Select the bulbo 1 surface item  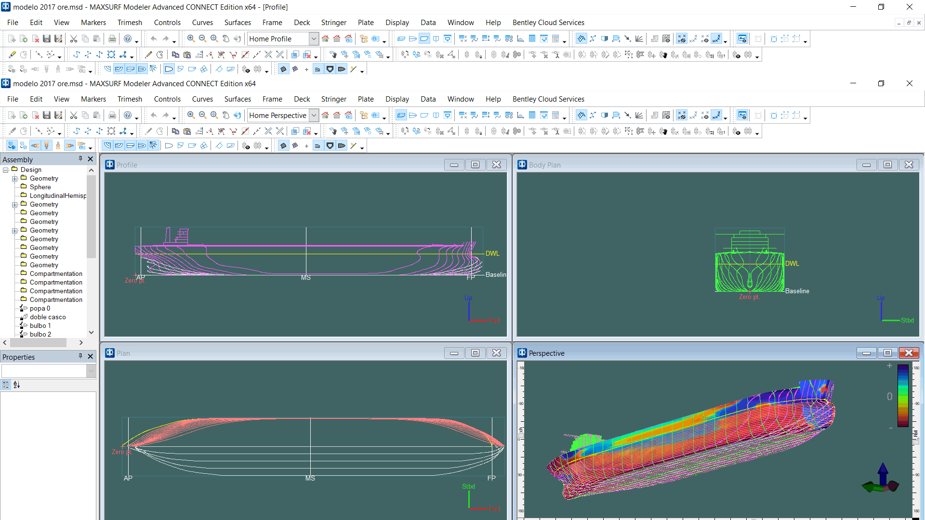click(x=40, y=325)
